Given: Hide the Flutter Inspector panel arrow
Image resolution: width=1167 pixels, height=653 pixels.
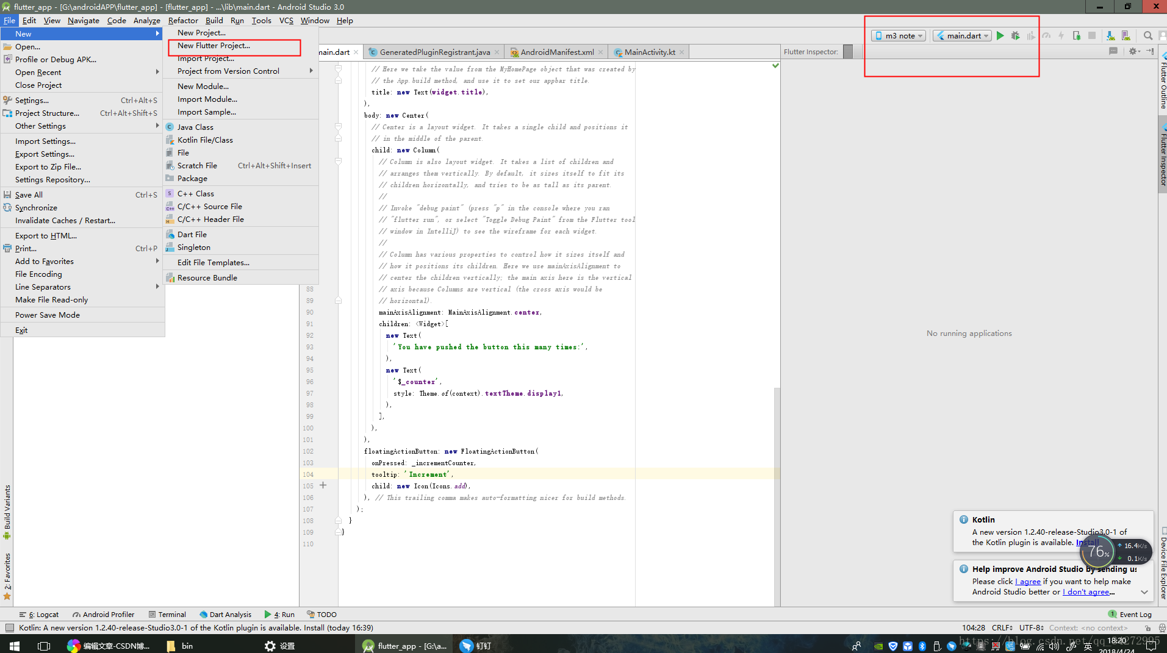Looking at the screenshot, I should 1150,52.
